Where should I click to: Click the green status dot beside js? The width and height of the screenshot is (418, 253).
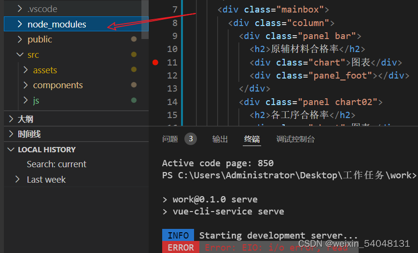pos(134,100)
